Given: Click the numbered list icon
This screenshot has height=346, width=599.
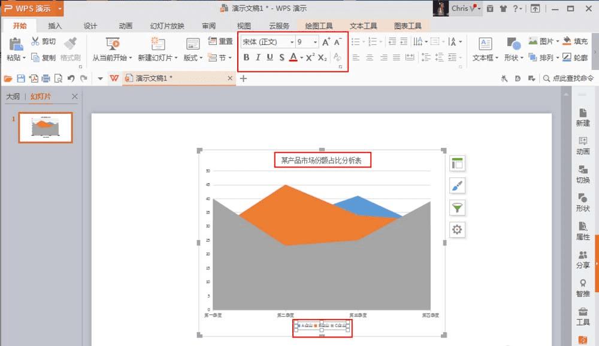Looking at the screenshot, I should tap(373, 41).
